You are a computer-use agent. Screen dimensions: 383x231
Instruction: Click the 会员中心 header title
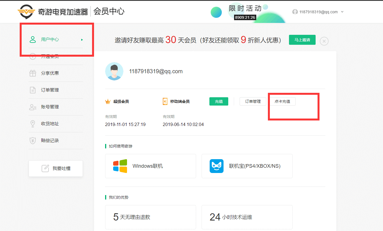(109, 12)
